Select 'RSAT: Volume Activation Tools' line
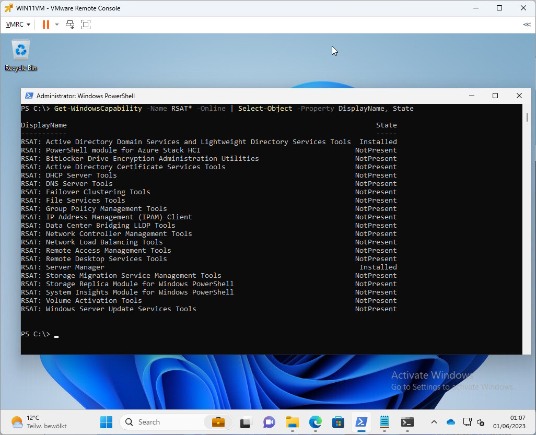This screenshot has width=536, height=435. click(81, 301)
